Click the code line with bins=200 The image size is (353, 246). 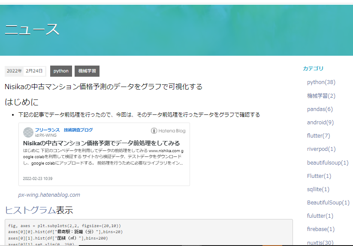[x=58, y=238]
